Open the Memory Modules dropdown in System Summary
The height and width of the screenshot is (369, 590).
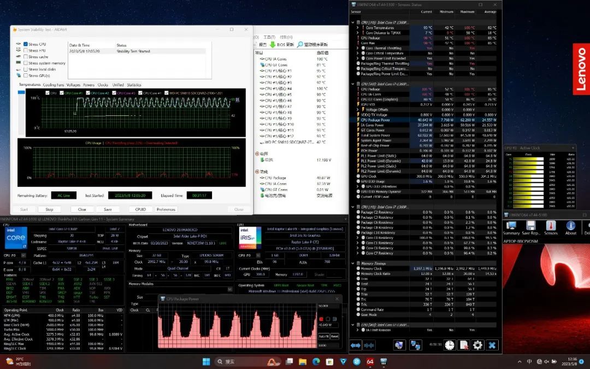(229, 289)
